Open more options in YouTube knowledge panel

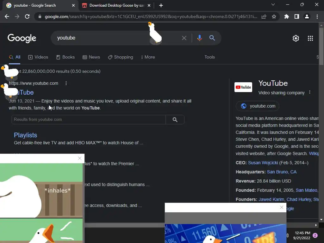pos(309,92)
